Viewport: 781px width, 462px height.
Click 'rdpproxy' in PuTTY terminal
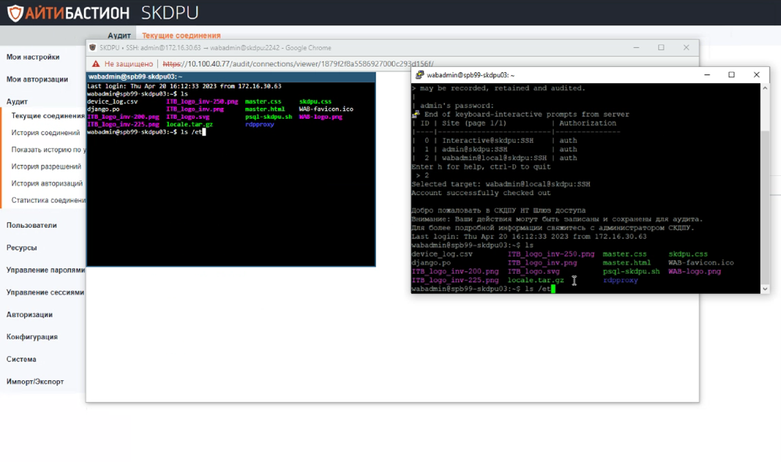620,280
